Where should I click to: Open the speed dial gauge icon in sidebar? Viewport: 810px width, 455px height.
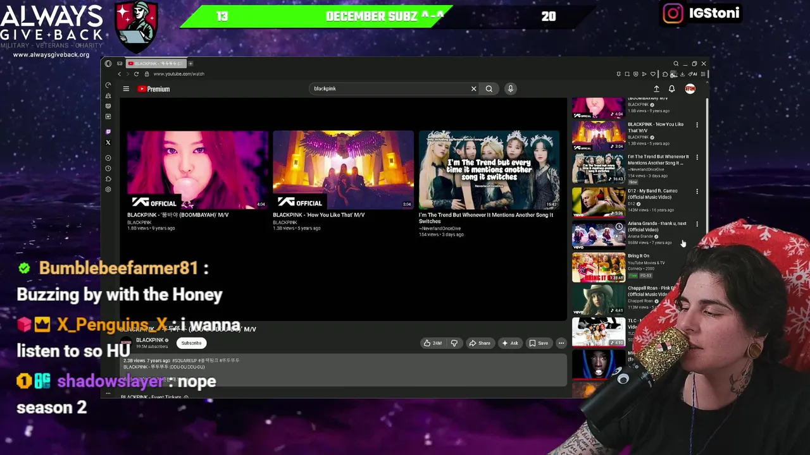pos(108,85)
